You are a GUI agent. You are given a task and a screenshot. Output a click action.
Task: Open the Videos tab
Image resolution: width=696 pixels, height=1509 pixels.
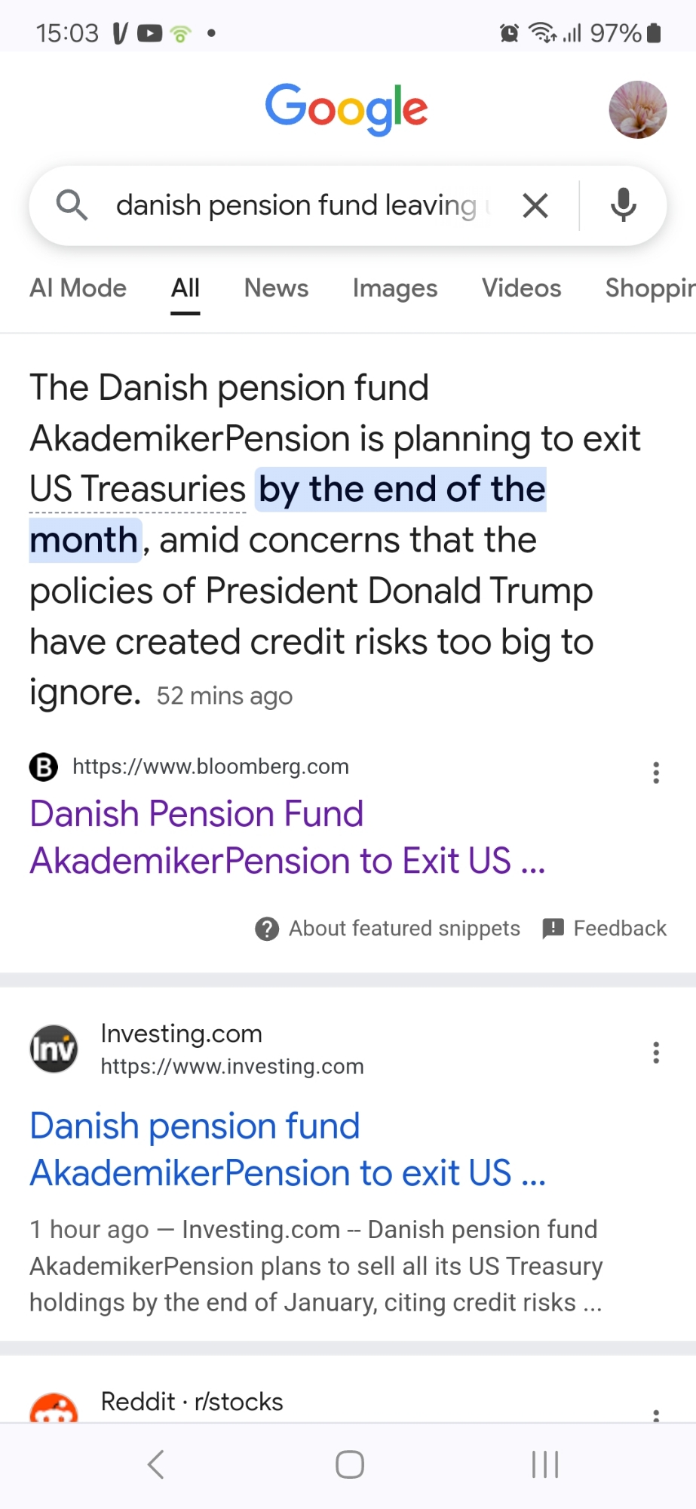pos(521,288)
